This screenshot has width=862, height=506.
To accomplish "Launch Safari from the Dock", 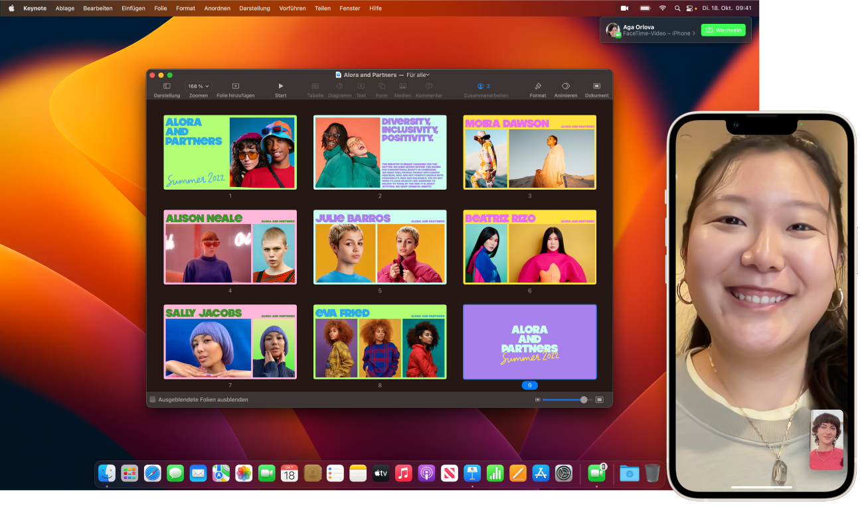I will pos(153,473).
